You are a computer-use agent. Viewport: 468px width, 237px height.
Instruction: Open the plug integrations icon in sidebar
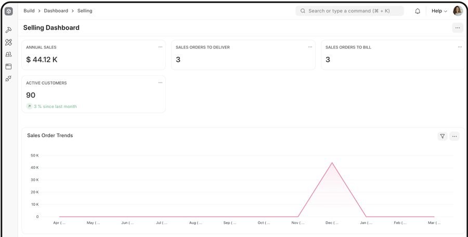pos(9,78)
